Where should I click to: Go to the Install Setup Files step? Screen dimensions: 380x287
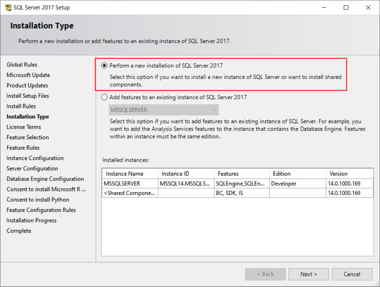(28, 96)
